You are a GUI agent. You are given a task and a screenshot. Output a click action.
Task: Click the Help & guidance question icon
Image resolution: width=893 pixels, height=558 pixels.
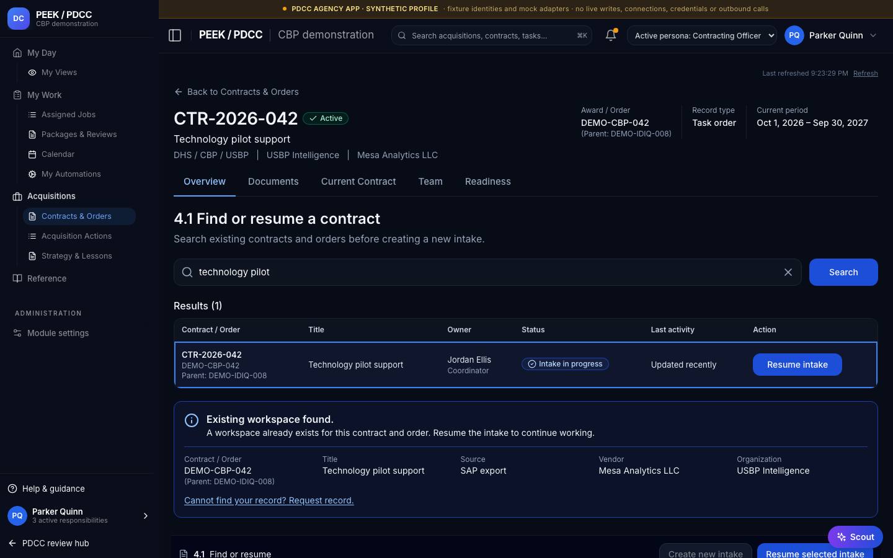pos(12,489)
